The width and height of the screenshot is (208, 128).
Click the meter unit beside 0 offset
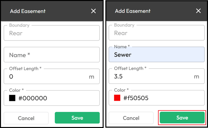(x=92, y=77)
